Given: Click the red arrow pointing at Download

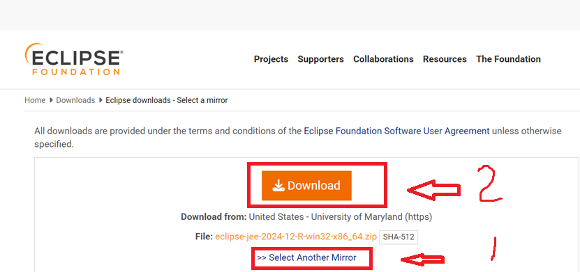Looking at the screenshot, I should tap(434, 190).
